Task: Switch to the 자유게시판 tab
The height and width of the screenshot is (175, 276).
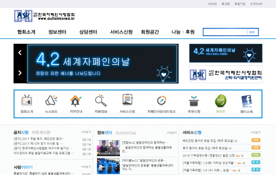Action: click(x=41, y=133)
